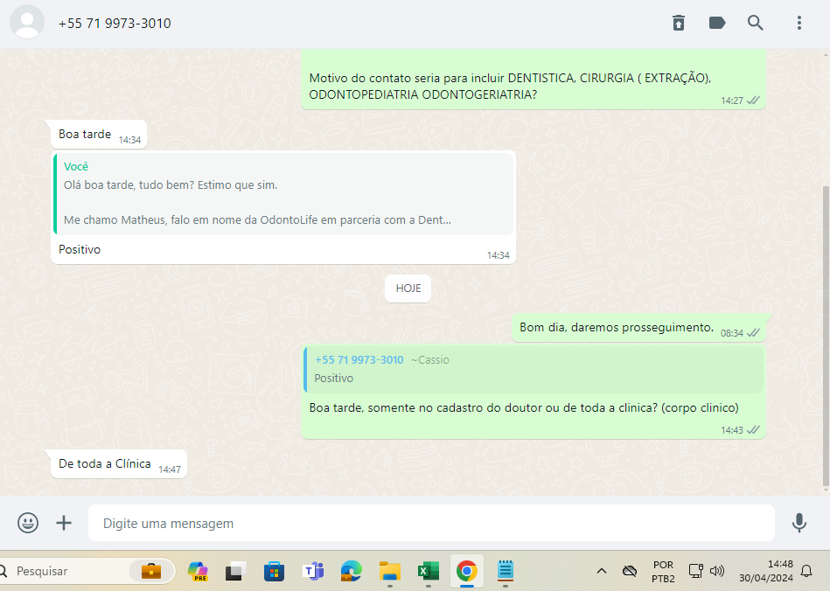Viewport: 830px width, 591px height.
Task: Click the contact profile avatar
Action: [x=27, y=23]
